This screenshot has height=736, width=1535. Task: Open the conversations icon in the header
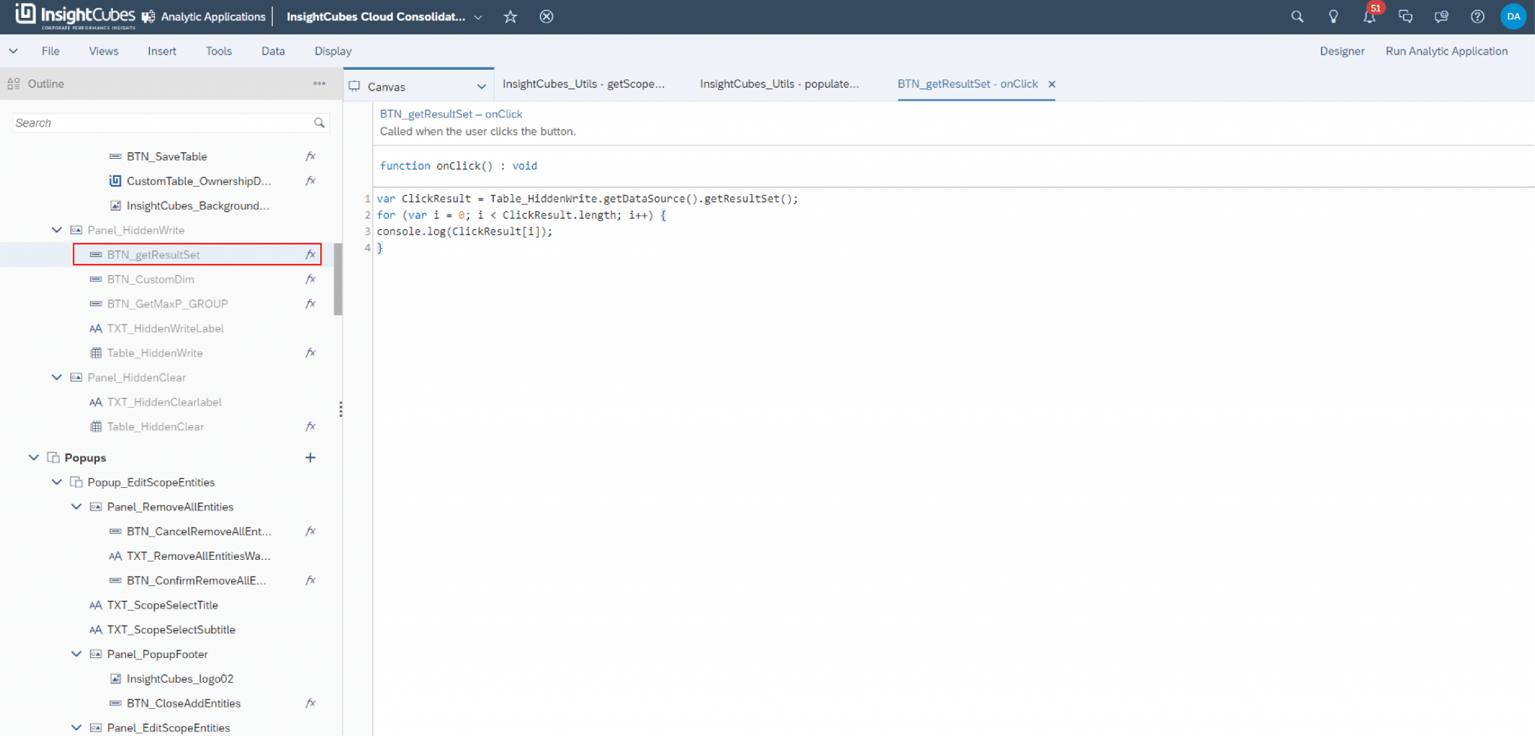1405,16
